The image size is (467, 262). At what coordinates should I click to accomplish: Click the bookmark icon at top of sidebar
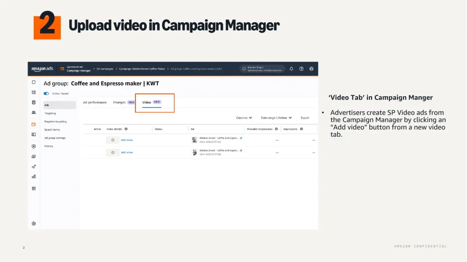[x=34, y=82]
